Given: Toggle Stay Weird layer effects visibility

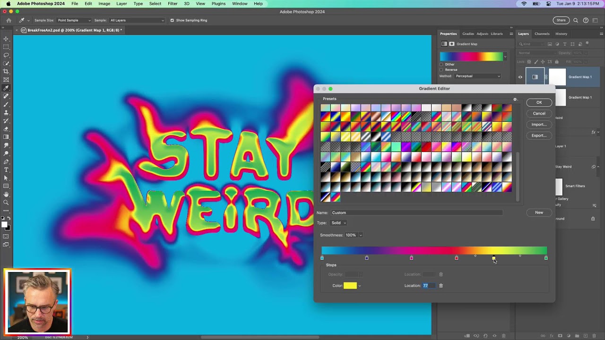Looking at the screenshot, I should click(594, 167).
